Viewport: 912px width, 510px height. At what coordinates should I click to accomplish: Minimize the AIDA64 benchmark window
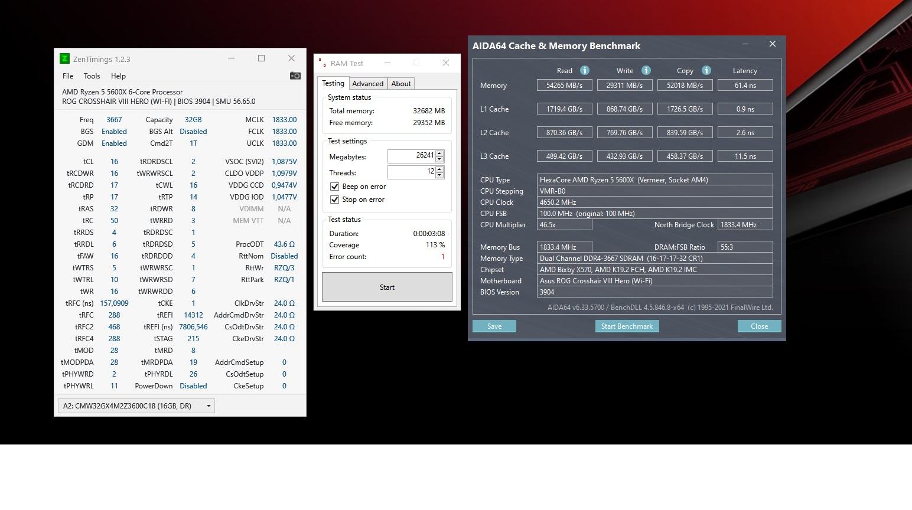click(745, 44)
